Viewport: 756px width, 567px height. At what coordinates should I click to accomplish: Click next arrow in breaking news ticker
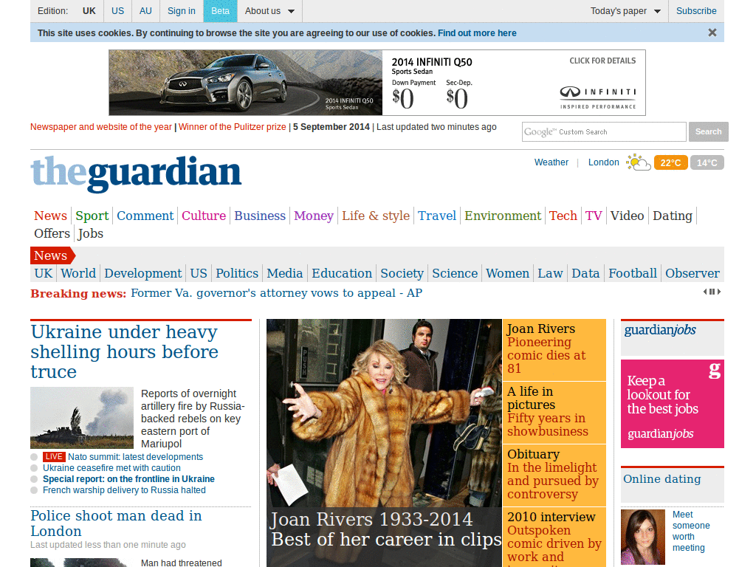[x=719, y=292]
